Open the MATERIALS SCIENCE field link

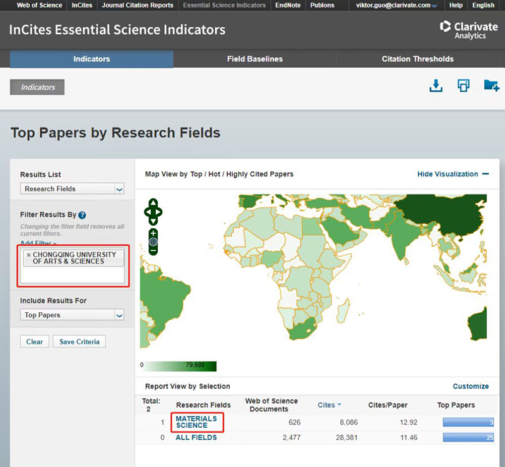(196, 422)
